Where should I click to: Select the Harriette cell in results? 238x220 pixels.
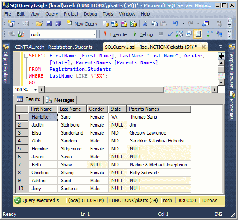point(43,117)
